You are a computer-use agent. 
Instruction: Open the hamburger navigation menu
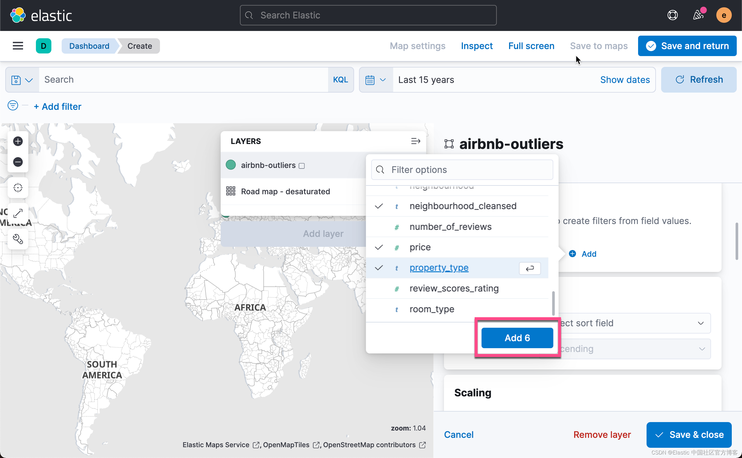(18, 46)
